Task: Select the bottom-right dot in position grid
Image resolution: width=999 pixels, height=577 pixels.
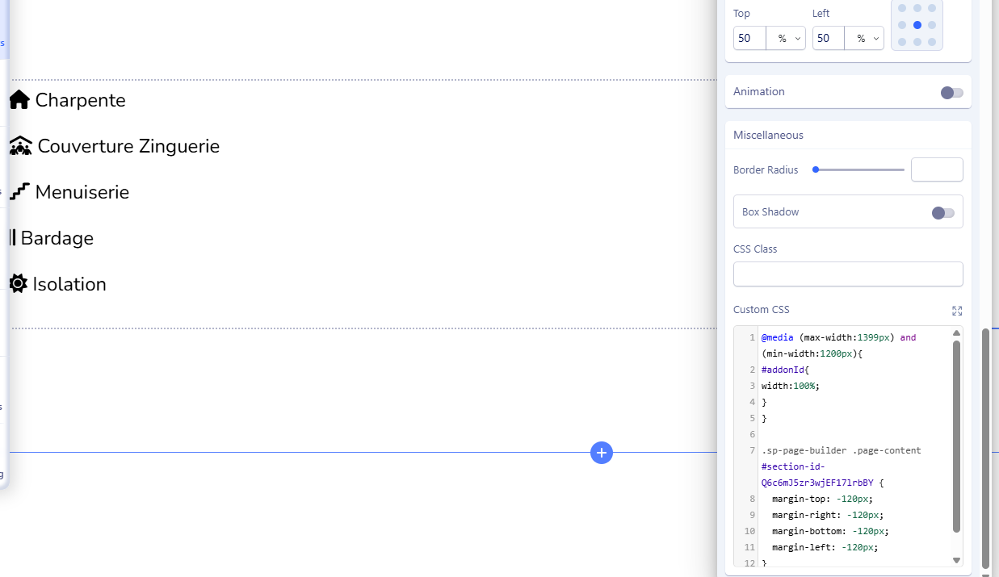Action: [x=932, y=41]
